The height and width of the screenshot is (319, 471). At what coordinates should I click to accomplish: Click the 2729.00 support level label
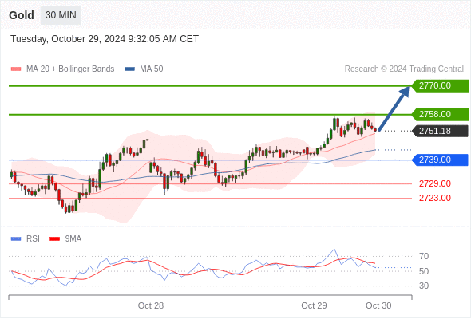pos(435,183)
